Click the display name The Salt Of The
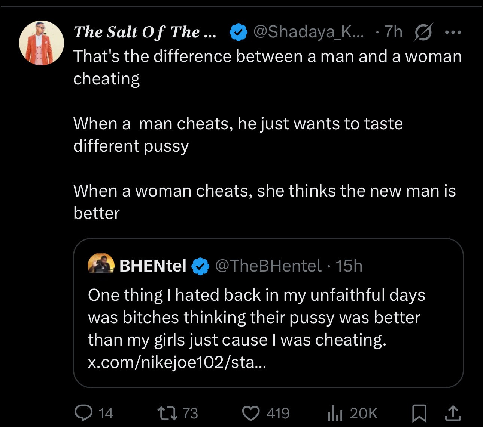483x427 pixels. [145, 32]
